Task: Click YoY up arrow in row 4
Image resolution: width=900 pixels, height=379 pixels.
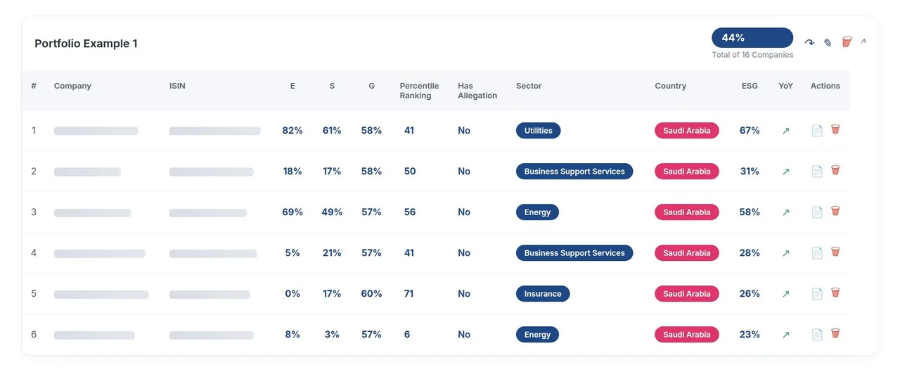Action: [x=786, y=253]
